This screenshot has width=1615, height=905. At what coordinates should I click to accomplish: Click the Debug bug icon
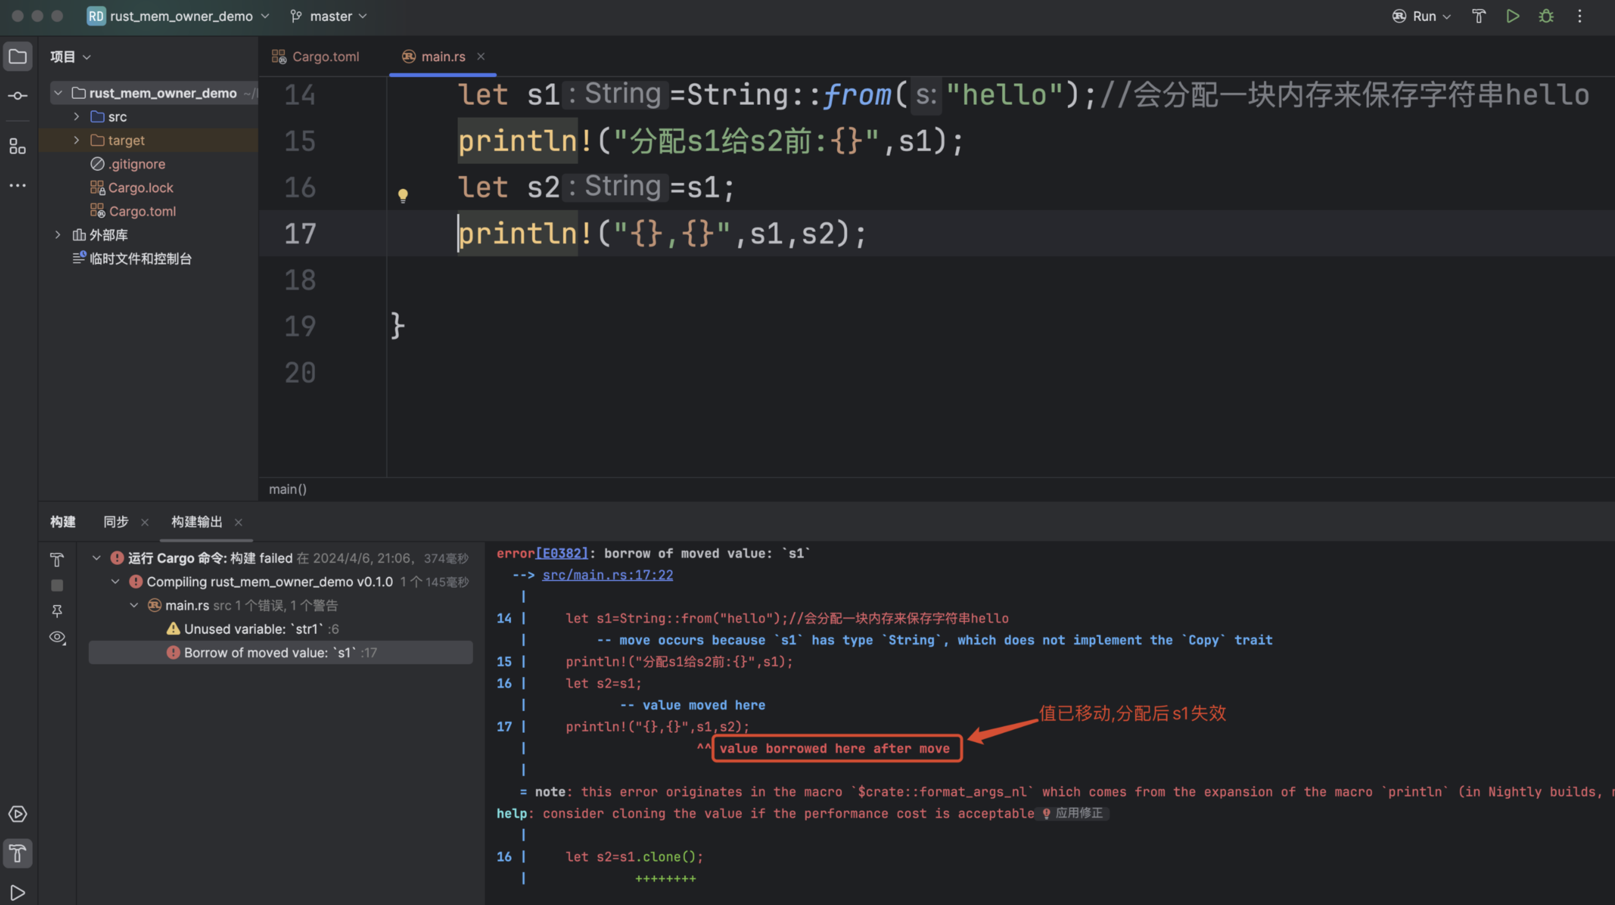click(x=1546, y=16)
